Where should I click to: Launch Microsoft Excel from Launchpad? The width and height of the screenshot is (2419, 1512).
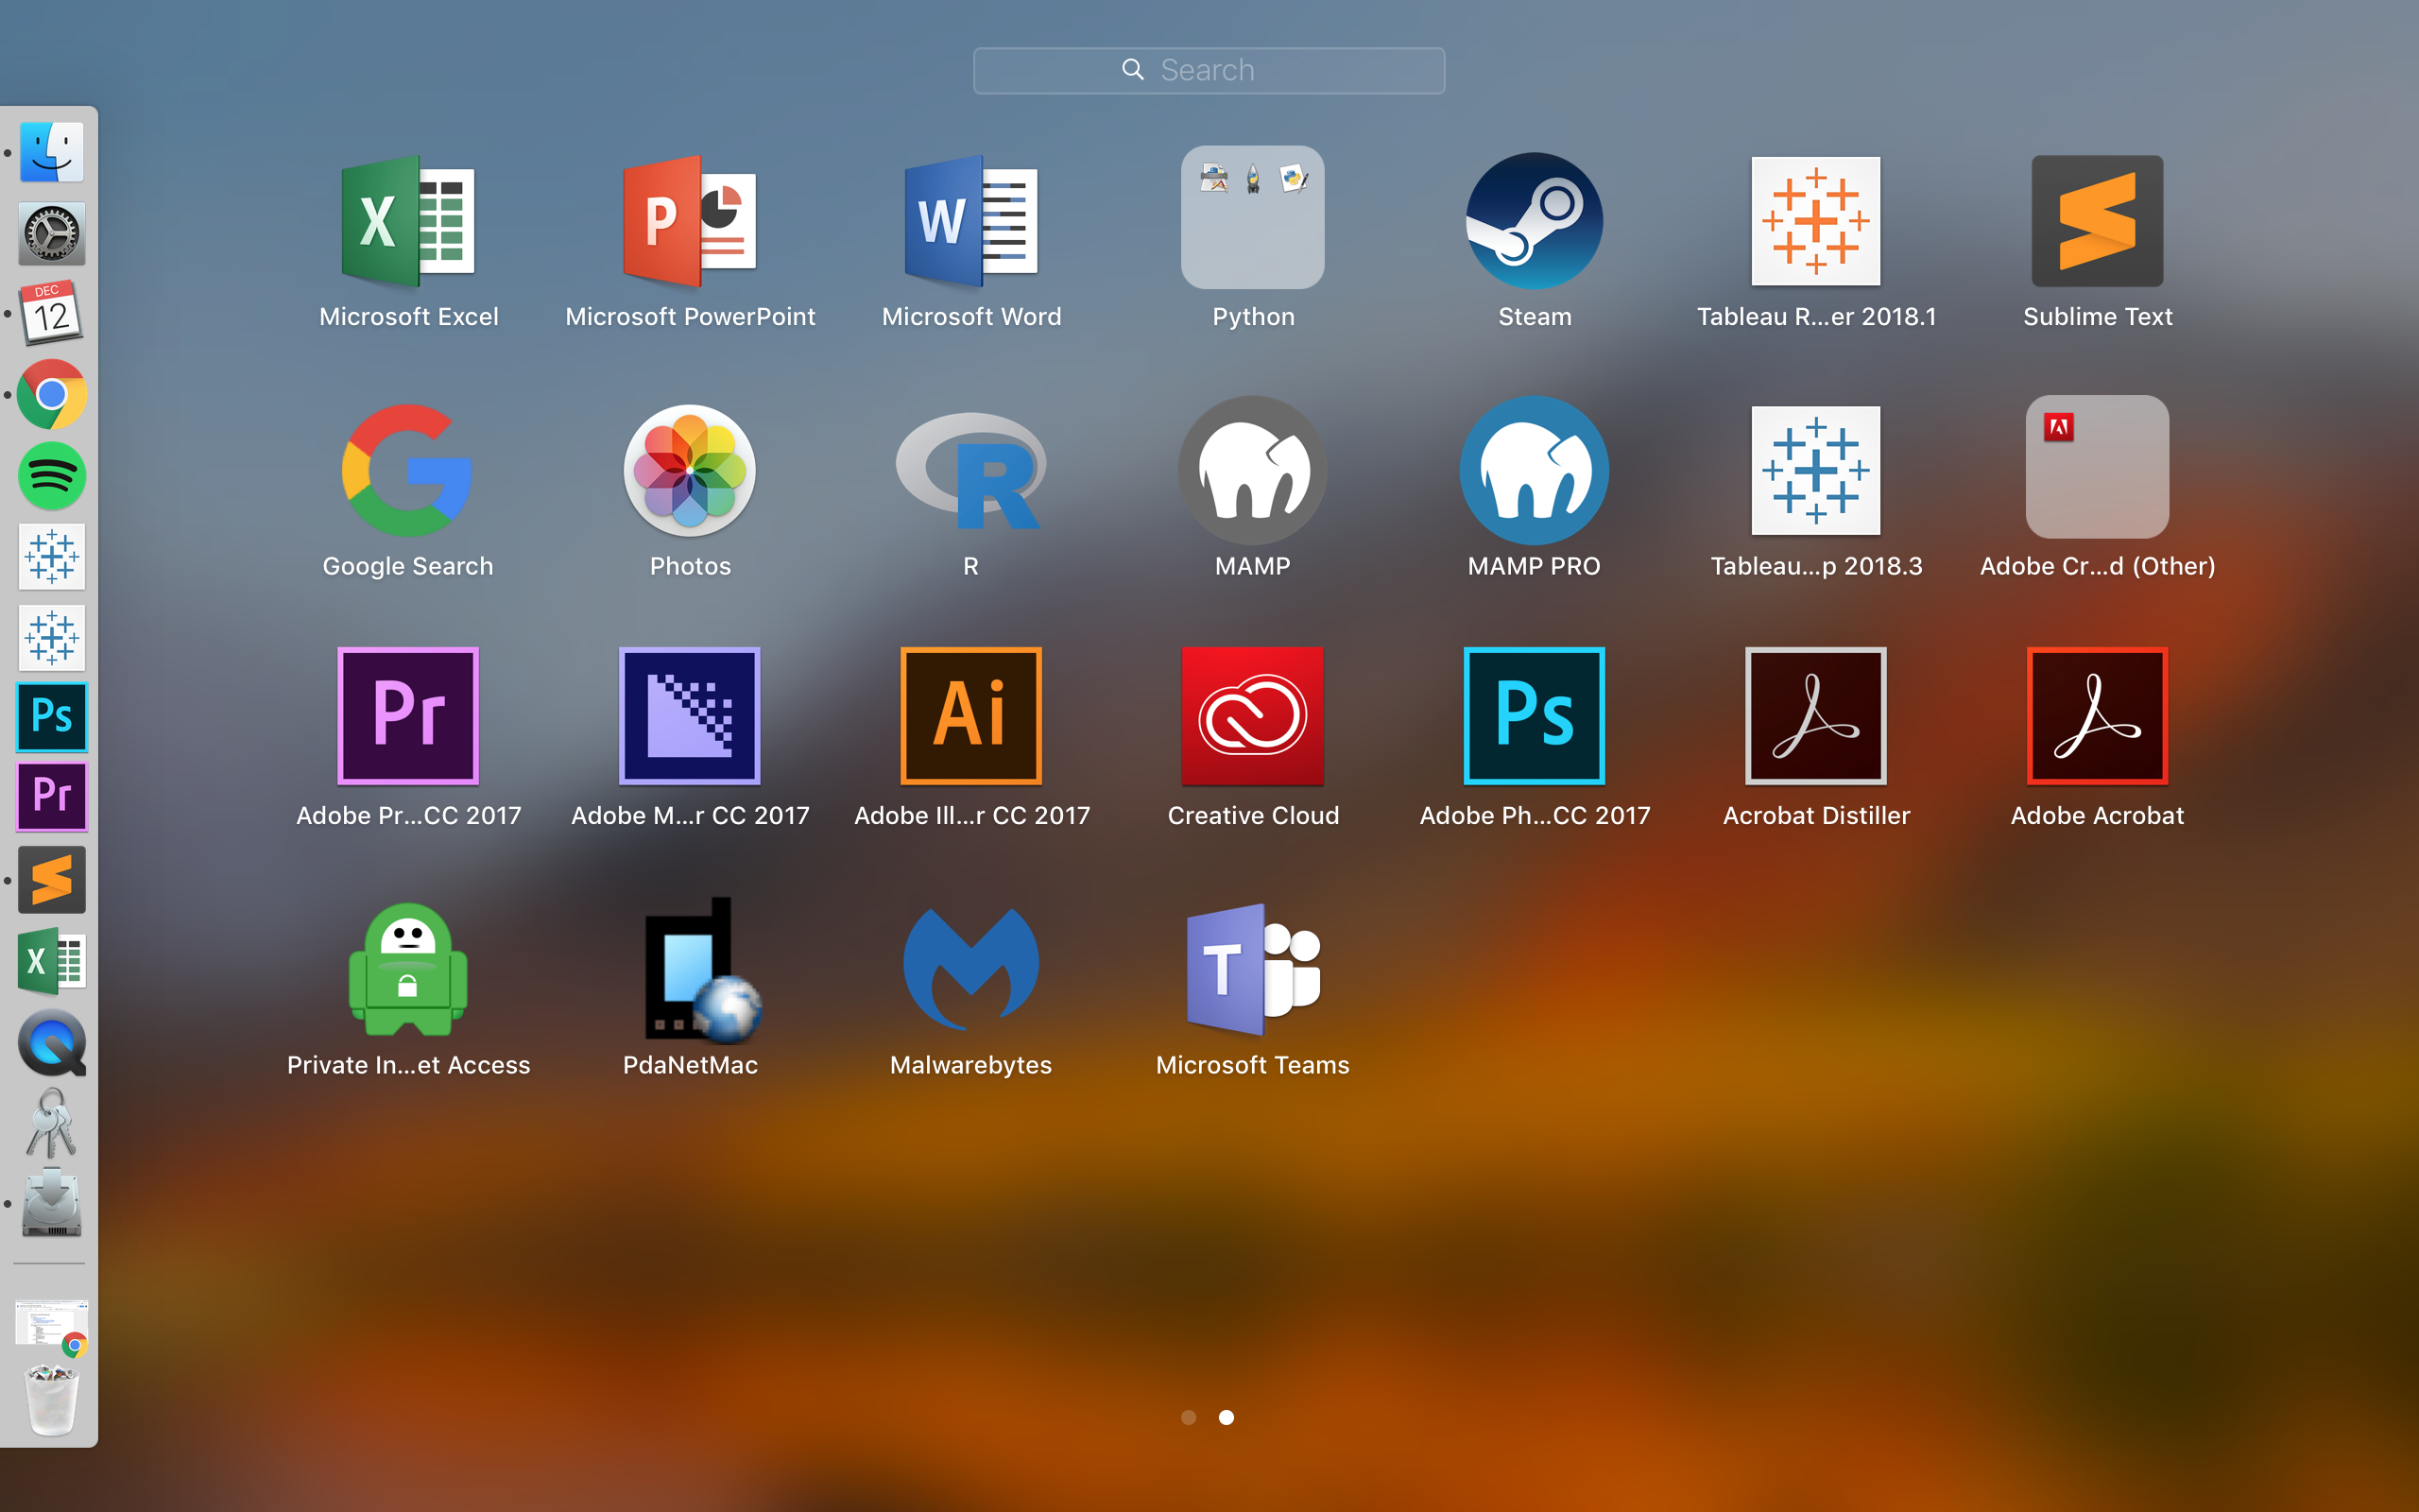pyautogui.click(x=408, y=221)
